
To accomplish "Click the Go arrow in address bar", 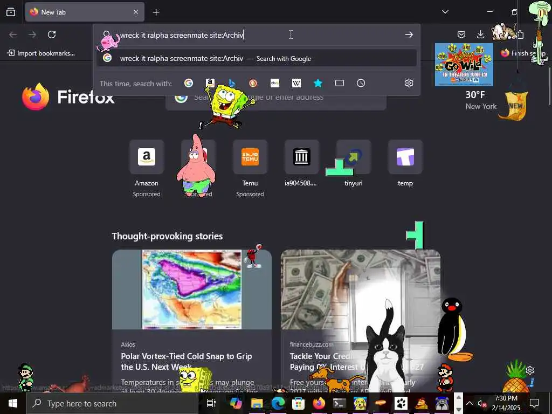I will (409, 34).
